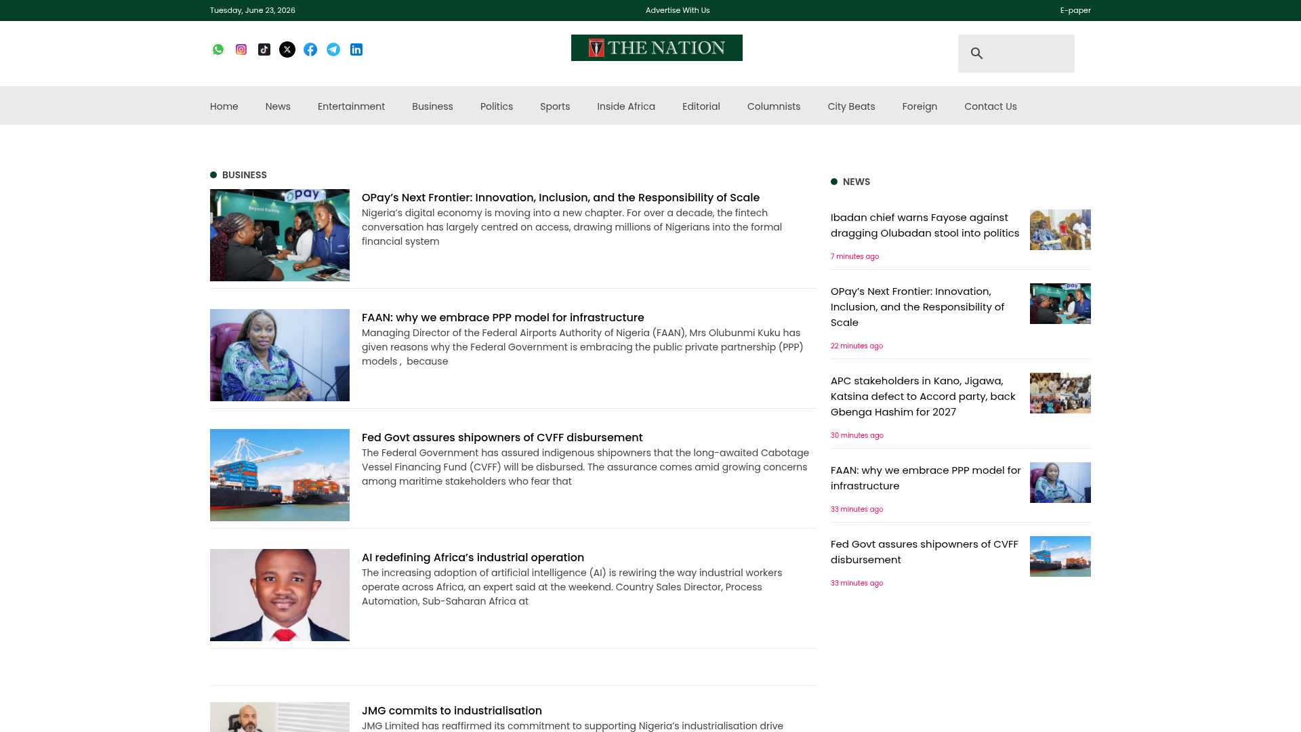This screenshot has width=1301, height=732.
Task: Open the News menu item
Action: point(278,106)
